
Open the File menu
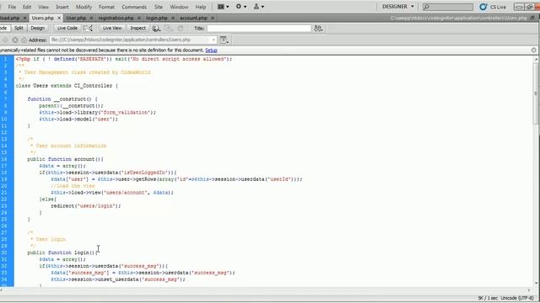pyautogui.click(x=12, y=7)
